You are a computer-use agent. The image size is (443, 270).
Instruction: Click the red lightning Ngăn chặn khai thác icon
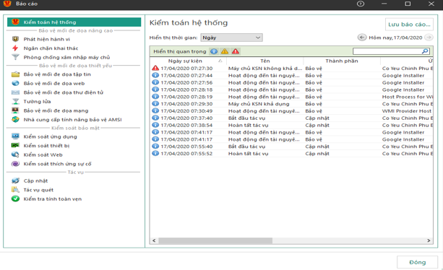pos(15,48)
